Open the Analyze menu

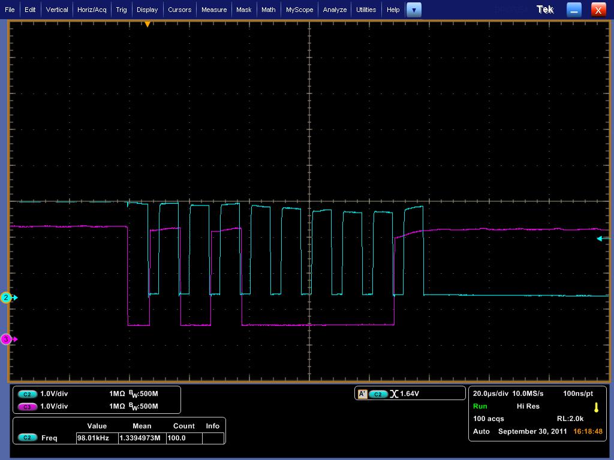(x=335, y=10)
